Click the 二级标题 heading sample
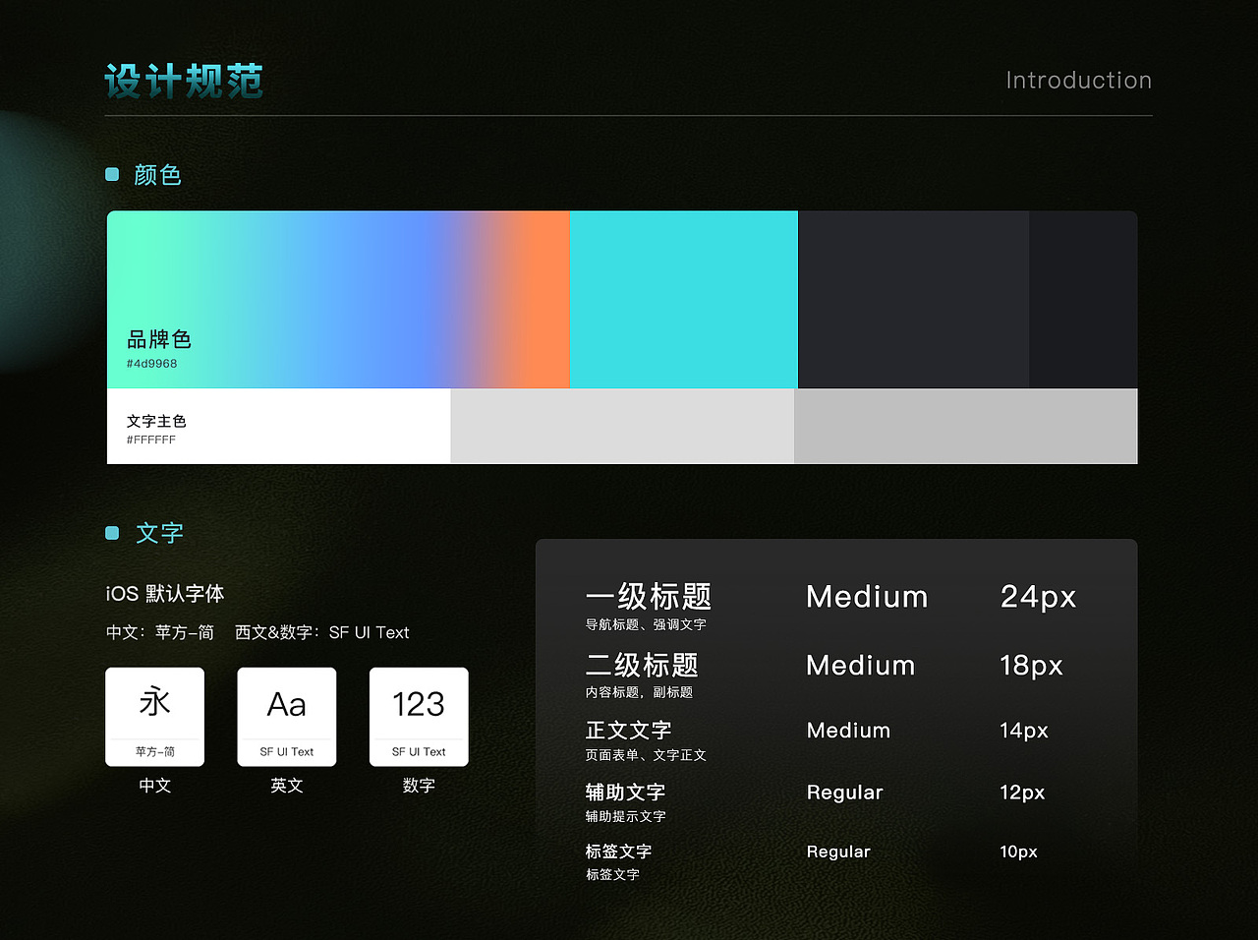The width and height of the screenshot is (1258, 940). (642, 665)
